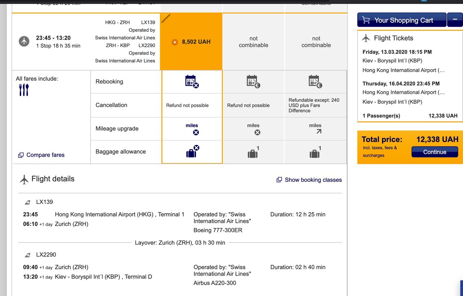
Task: Click the paid rebooking calendar icon in middle column
Action: point(253,81)
